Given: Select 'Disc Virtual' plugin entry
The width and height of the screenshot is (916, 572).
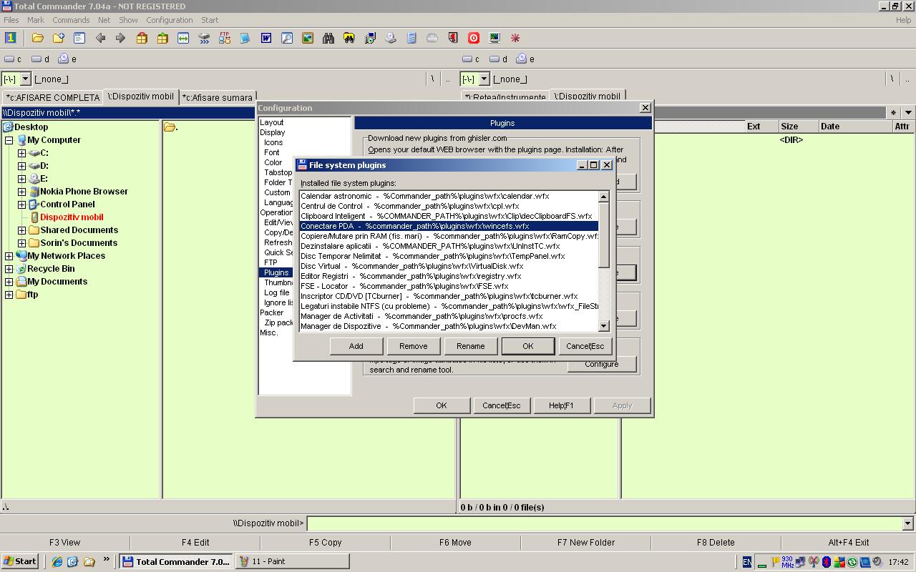Looking at the screenshot, I should [x=449, y=266].
